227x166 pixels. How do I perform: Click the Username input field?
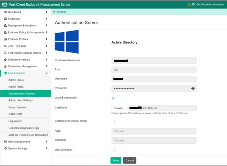154,79
